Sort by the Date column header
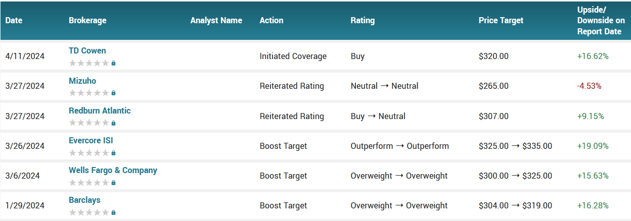Viewport: 631px width, 221px height. [x=14, y=21]
